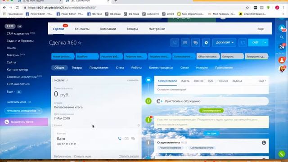Click the phone call icon in deal header

tap(175, 43)
